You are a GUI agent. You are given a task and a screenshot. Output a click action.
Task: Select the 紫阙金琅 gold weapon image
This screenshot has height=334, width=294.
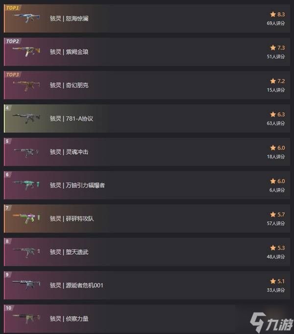26,51
